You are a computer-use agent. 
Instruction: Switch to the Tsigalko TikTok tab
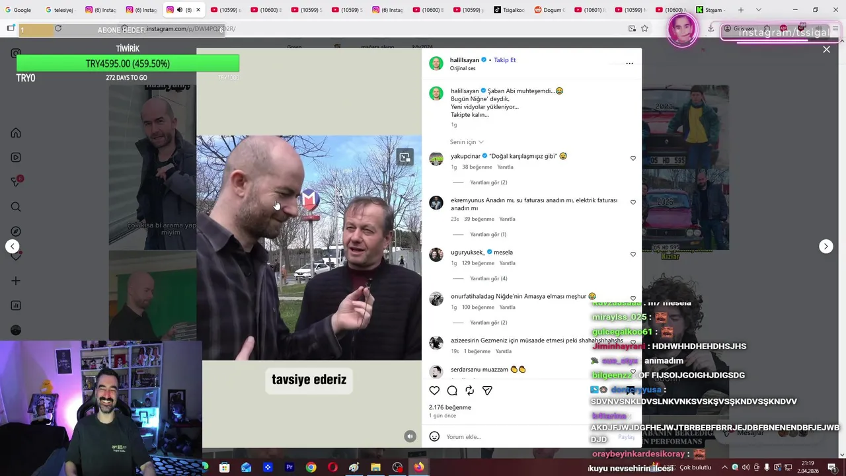509,10
